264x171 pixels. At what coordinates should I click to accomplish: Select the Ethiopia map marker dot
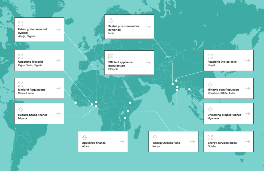[x=130, y=103]
